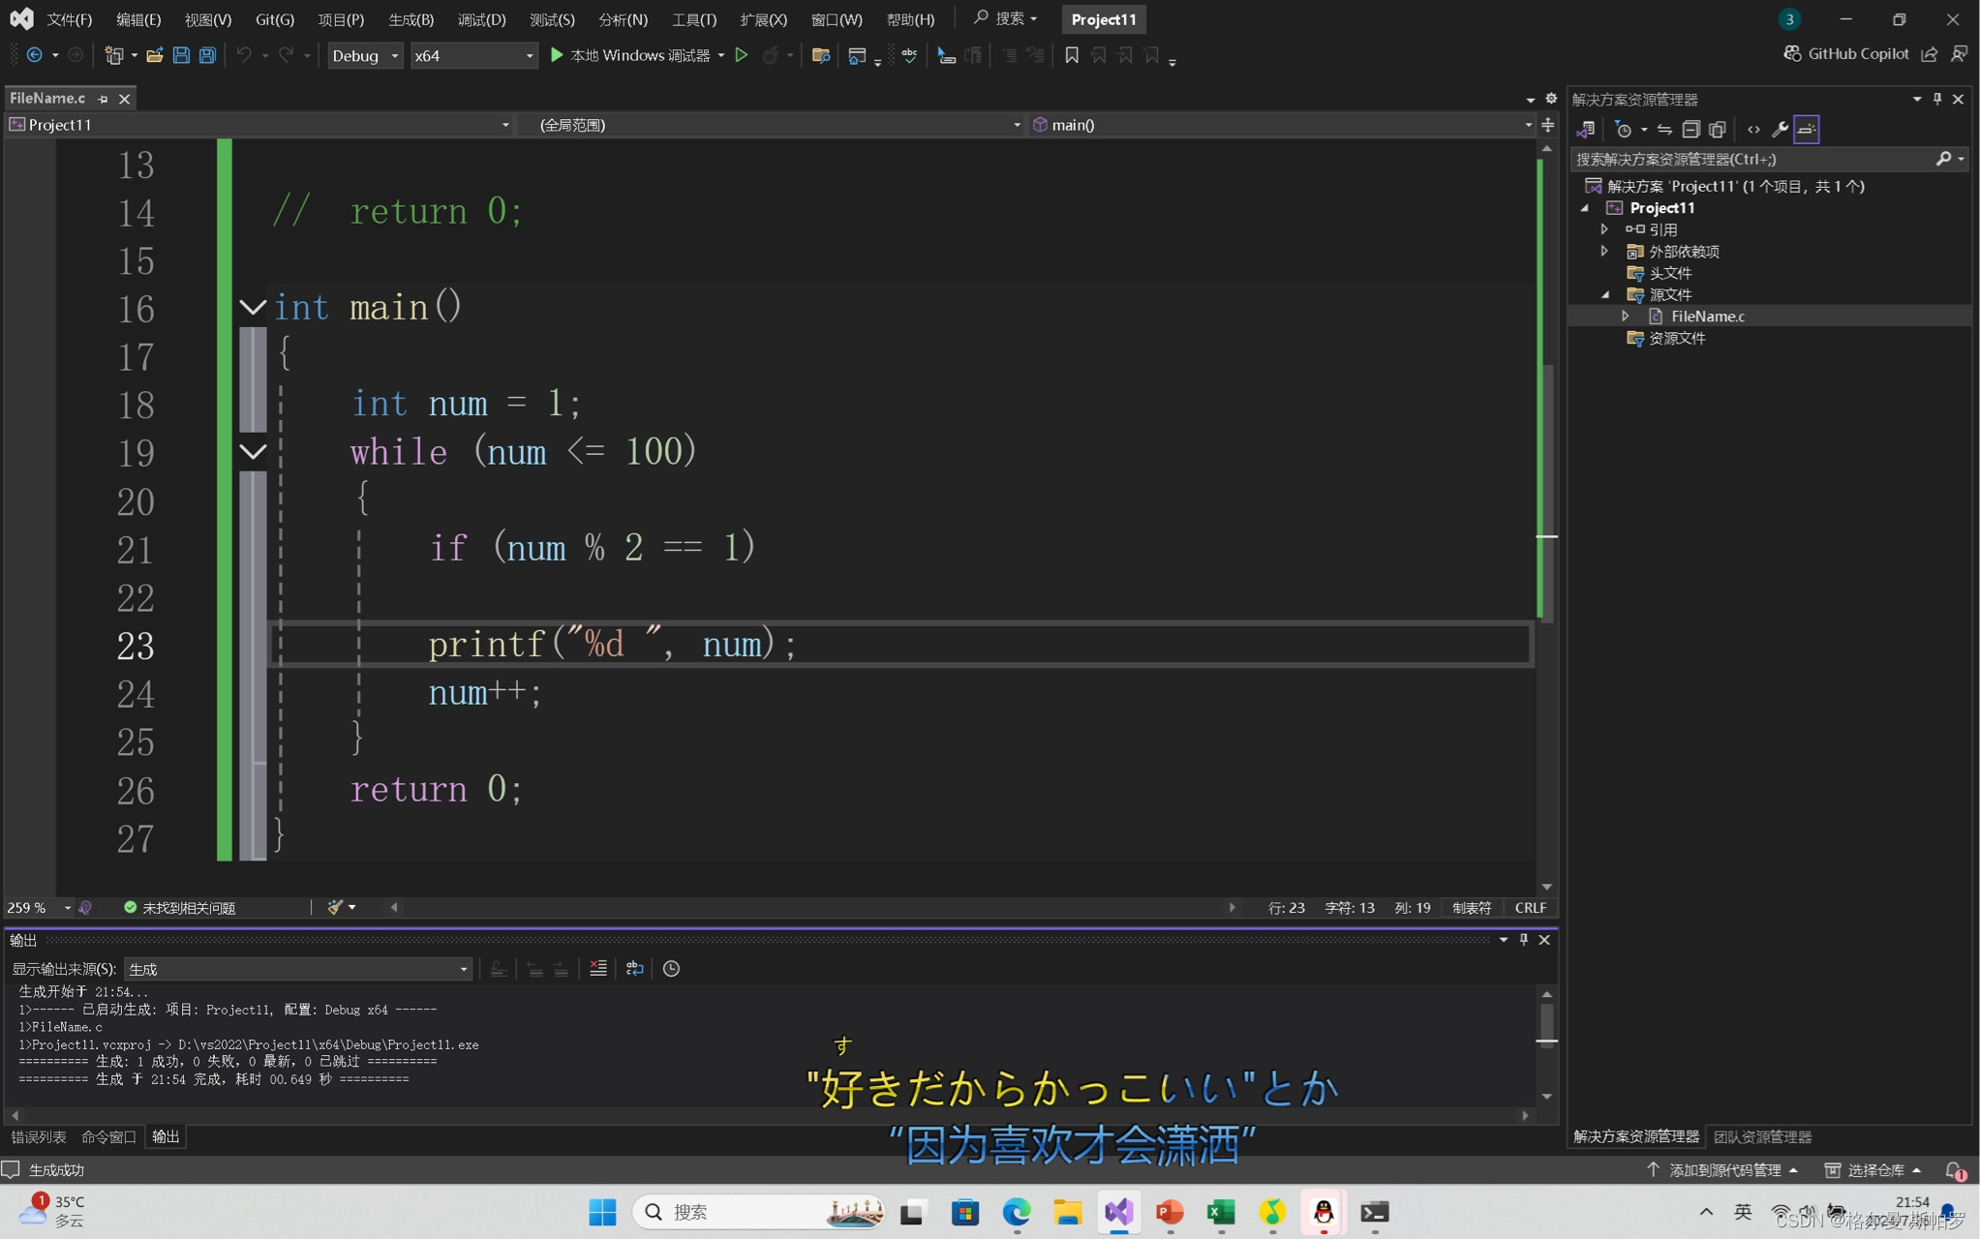This screenshot has width=1980, height=1239.
Task: Click the GitHub Copilot icon
Action: point(1792,53)
